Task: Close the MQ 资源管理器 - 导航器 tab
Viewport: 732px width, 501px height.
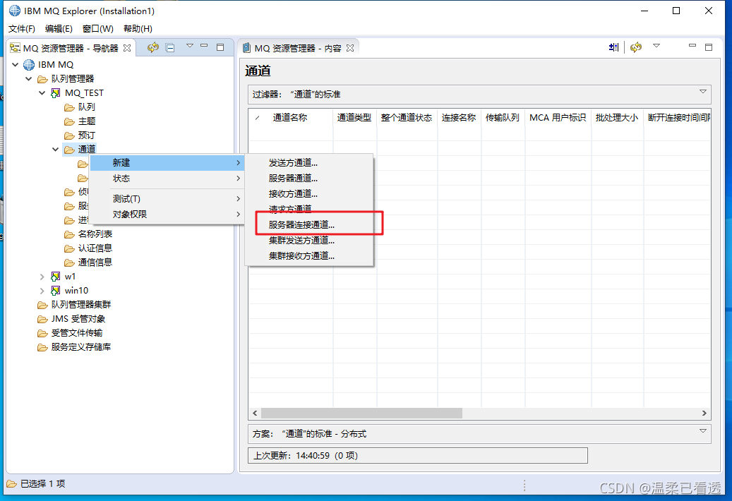Action: tap(127, 48)
